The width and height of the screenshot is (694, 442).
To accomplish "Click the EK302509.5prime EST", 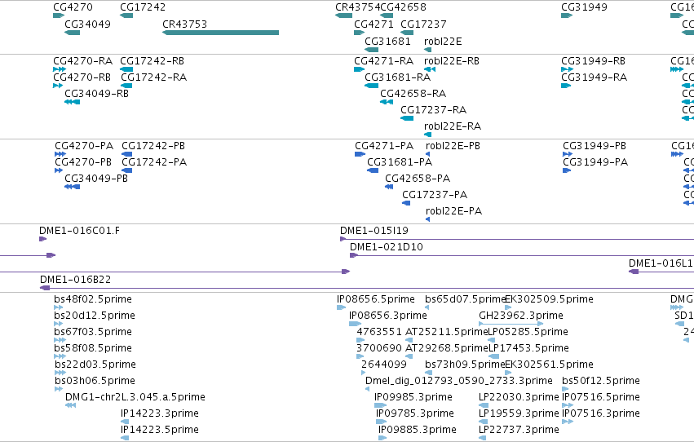I will (508, 308).
